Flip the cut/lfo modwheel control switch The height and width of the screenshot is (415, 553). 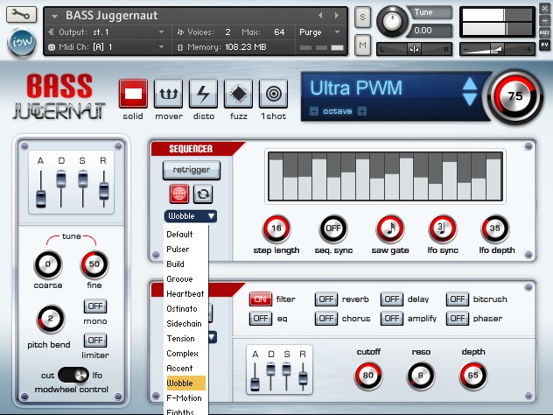[80, 375]
